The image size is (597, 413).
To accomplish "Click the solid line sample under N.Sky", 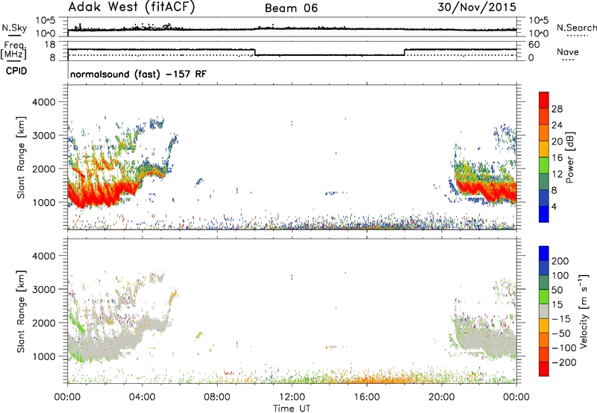I will [14, 35].
